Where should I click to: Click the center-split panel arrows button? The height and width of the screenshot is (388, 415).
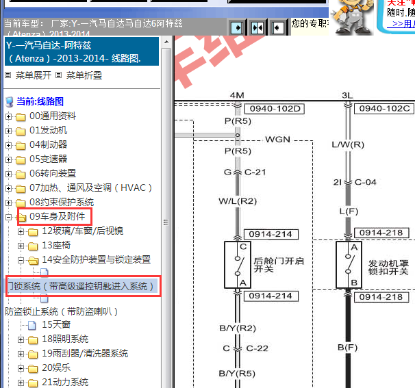[257, 27]
